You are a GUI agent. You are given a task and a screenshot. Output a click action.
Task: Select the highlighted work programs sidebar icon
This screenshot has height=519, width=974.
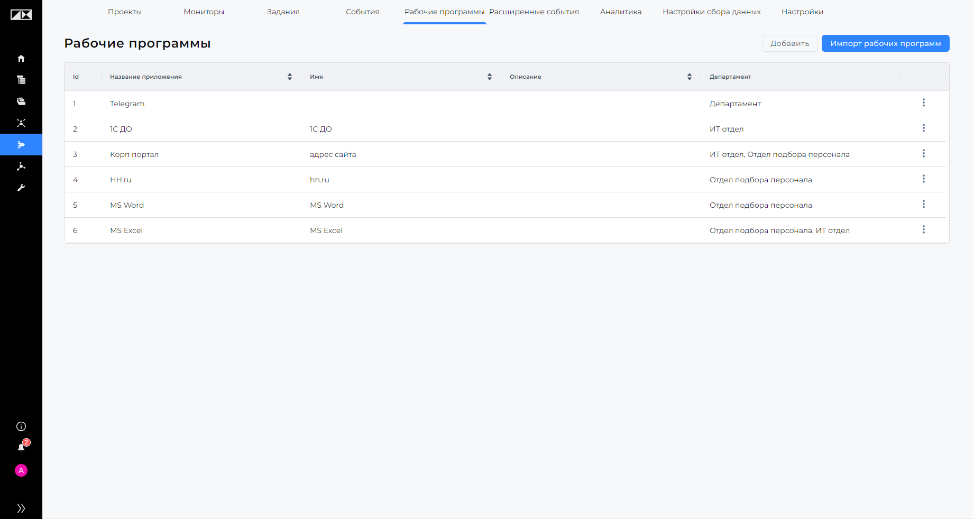[x=21, y=145]
